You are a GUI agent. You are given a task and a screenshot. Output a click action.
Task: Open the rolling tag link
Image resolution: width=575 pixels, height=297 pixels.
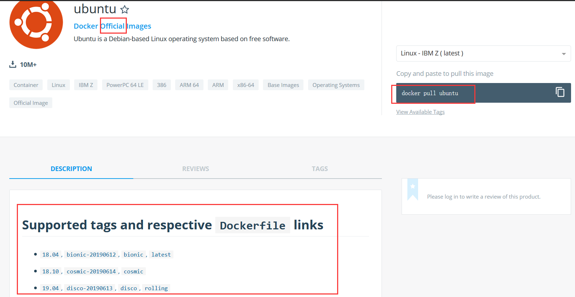coord(156,288)
